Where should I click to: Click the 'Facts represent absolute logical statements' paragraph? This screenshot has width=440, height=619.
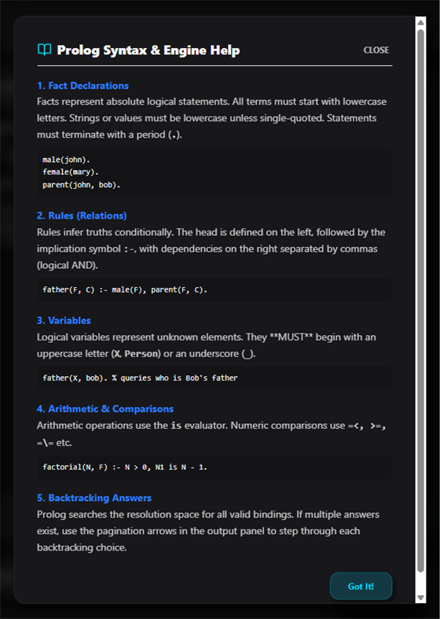[x=211, y=118]
